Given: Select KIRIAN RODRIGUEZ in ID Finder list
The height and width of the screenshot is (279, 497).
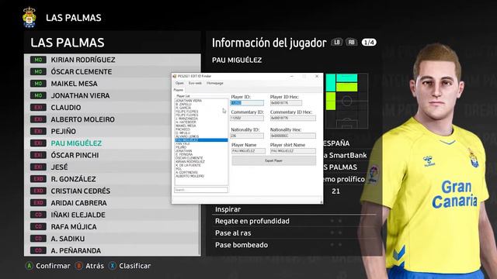Looking at the screenshot, I should pyautogui.click(x=201, y=162).
